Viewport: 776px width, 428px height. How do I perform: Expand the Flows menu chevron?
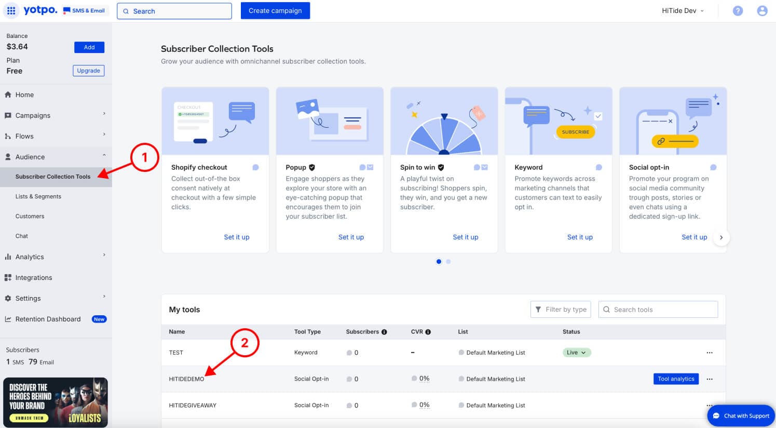pos(104,135)
